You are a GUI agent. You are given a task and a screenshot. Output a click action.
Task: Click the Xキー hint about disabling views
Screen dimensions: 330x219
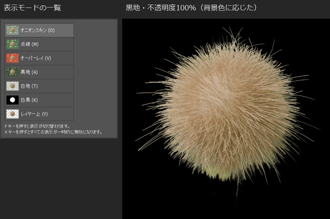tap(53, 132)
